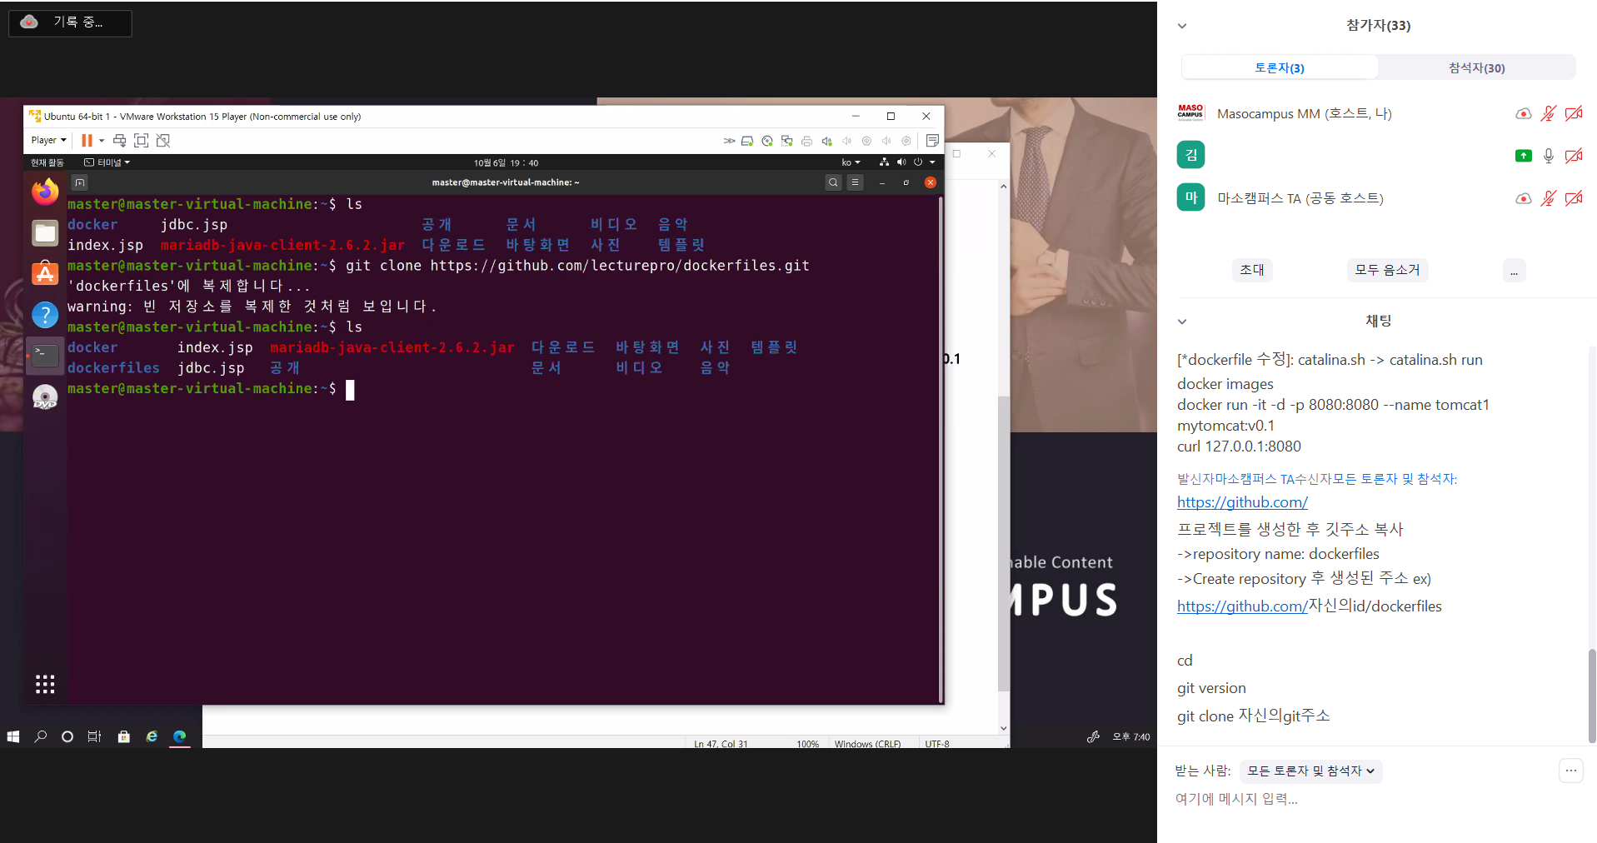The image size is (1597, 843).
Task: Open Microsoft Edge in the Windows taskbar
Action: [x=179, y=736]
